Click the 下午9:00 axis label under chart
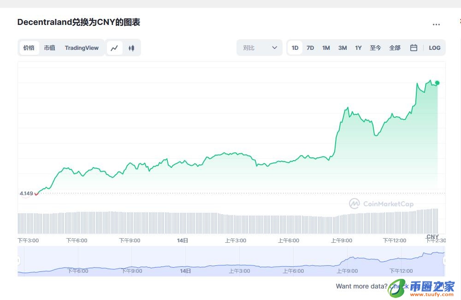Viewport: 461px width, 300px height. pos(130,240)
